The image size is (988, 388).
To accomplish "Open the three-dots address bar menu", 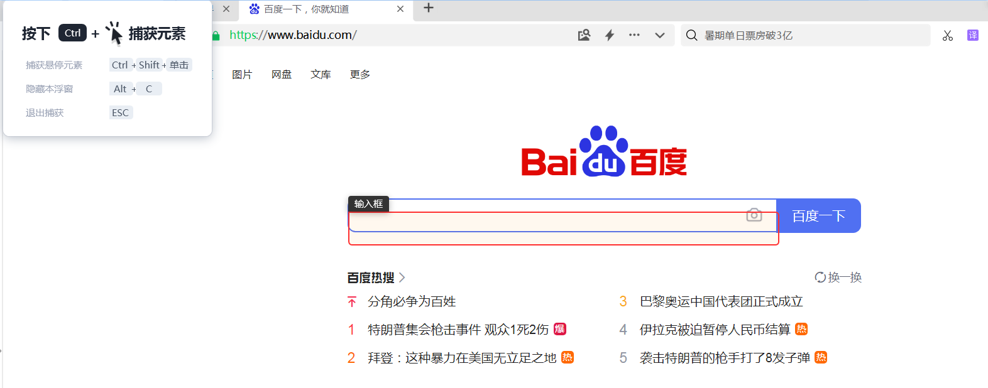I will [634, 35].
